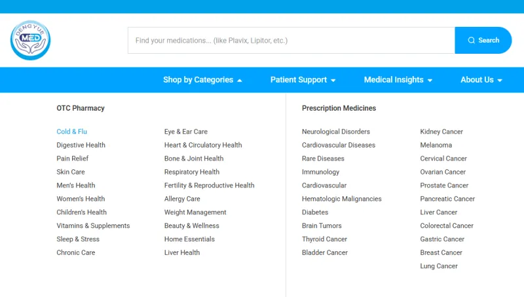Open the Liver Health category
Viewport: 524px width, 297px height.
(182, 252)
